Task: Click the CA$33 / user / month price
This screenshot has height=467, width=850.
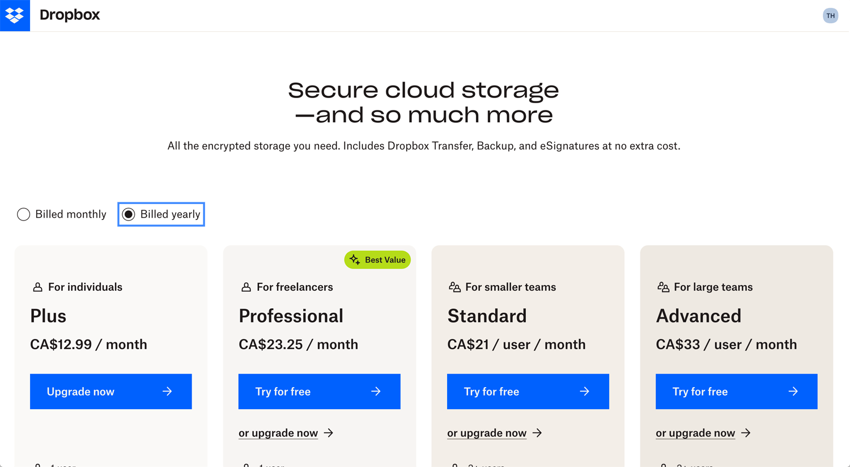Action: (x=726, y=345)
